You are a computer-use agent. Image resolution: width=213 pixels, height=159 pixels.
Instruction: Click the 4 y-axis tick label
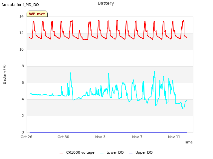point(23,99)
